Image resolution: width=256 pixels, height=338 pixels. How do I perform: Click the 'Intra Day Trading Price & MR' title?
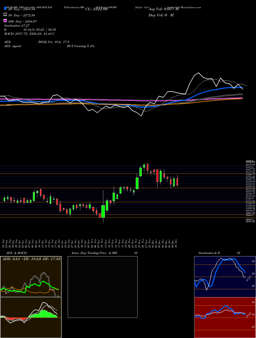tap(94, 253)
